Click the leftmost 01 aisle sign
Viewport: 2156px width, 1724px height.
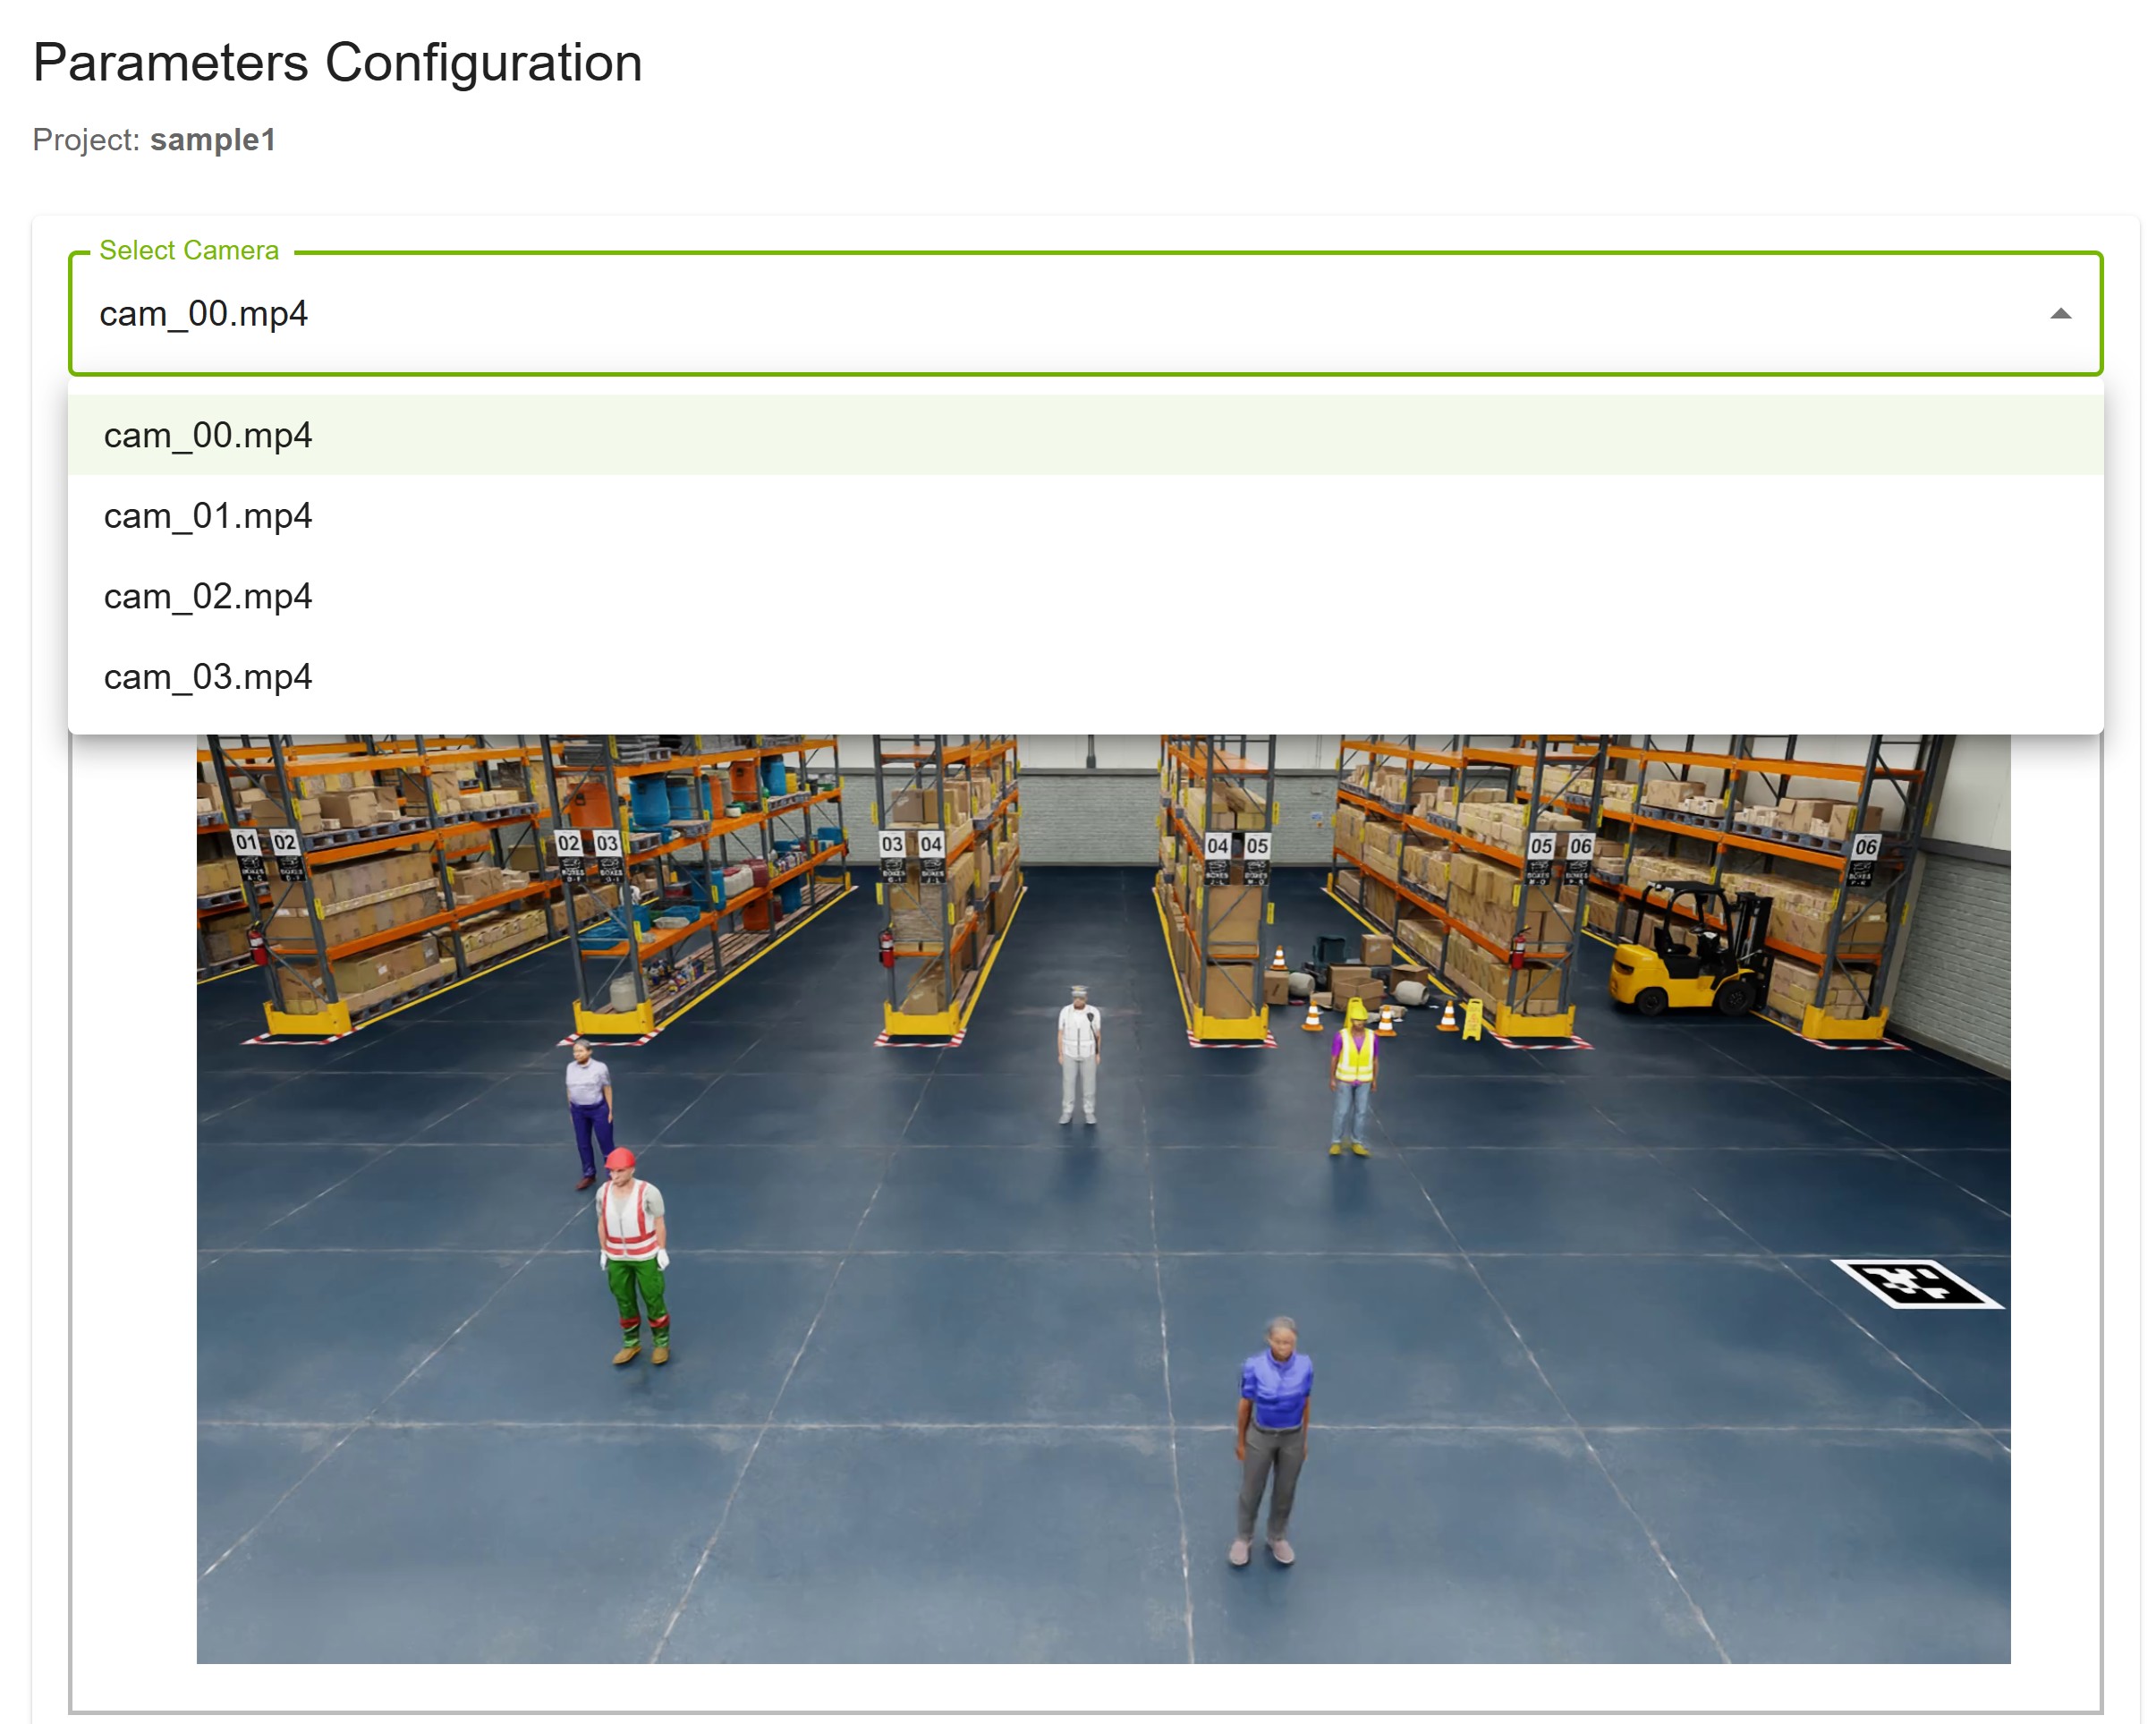245,842
